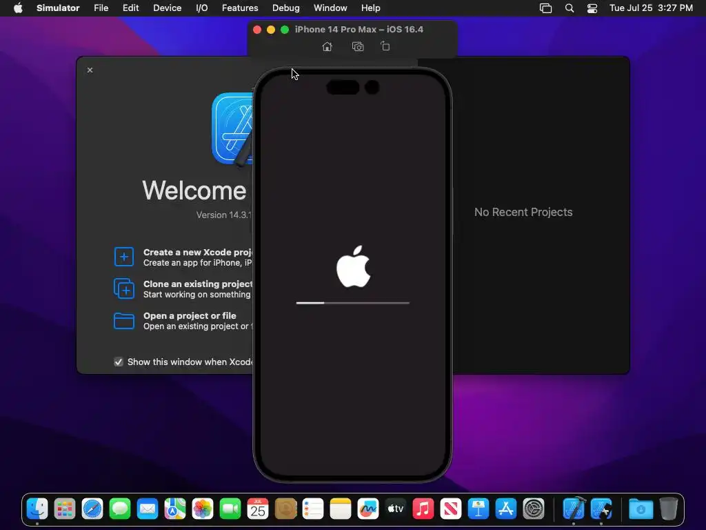This screenshot has width=706, height=530.
Task: Open Mail from the Dock
Action: point(148,509)
